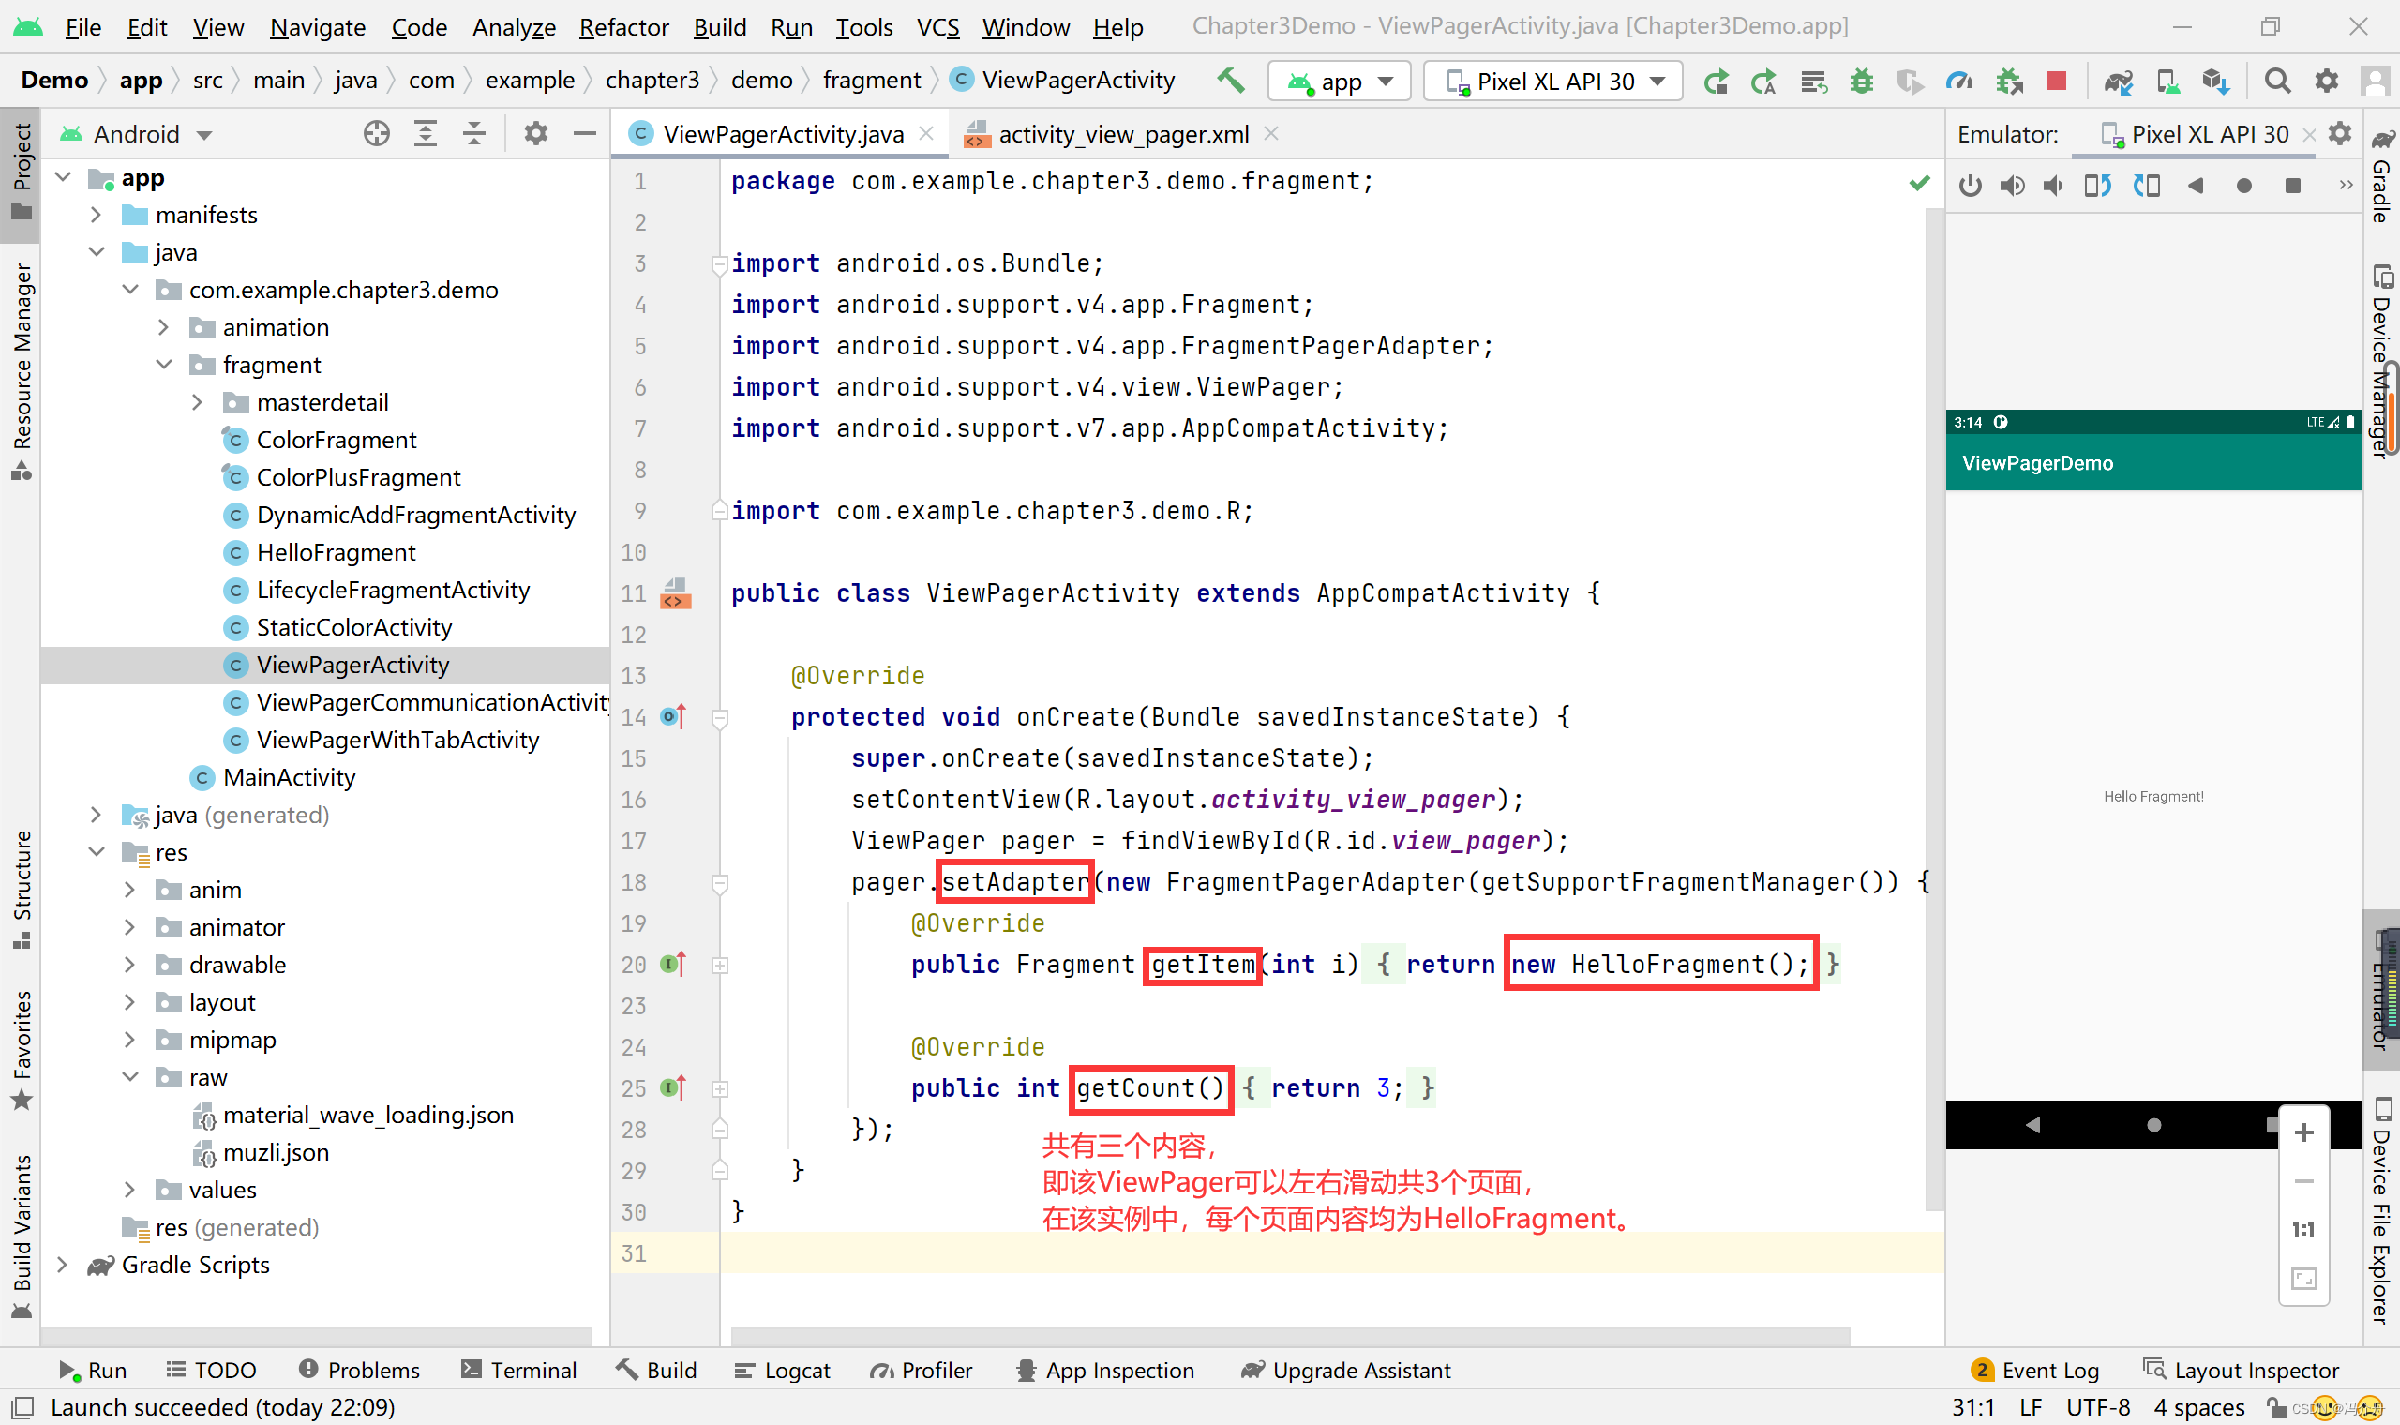Toggle the Gradle tool window panel

click(2382, 177)
